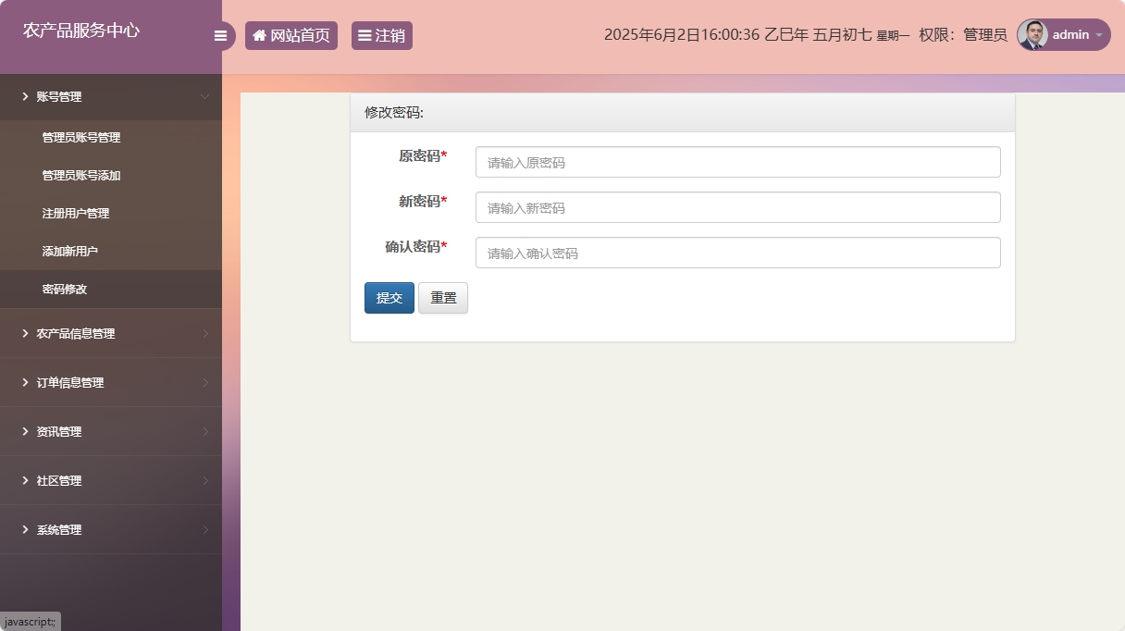
Task: Click the 原密码 input field
Action: point(736,161)
